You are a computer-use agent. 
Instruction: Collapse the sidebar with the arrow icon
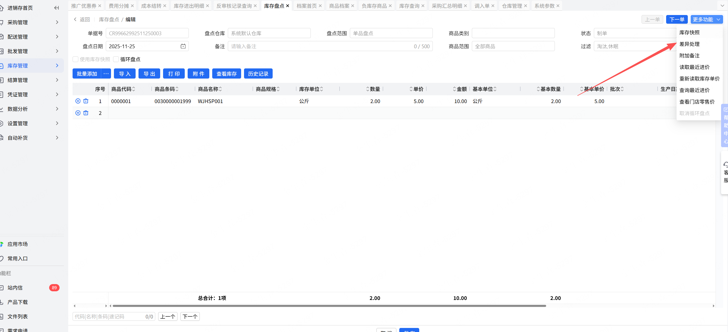coord(56,8)
